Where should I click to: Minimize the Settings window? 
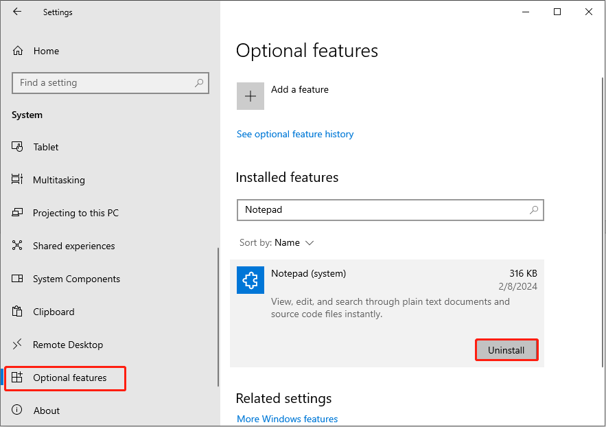[x=526, y=12]
